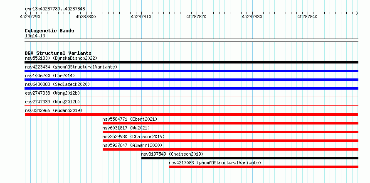Screen dimensions: 370x183
Task: Select the red nsv4217083 variant bar
Action: [x=264, y=167]
